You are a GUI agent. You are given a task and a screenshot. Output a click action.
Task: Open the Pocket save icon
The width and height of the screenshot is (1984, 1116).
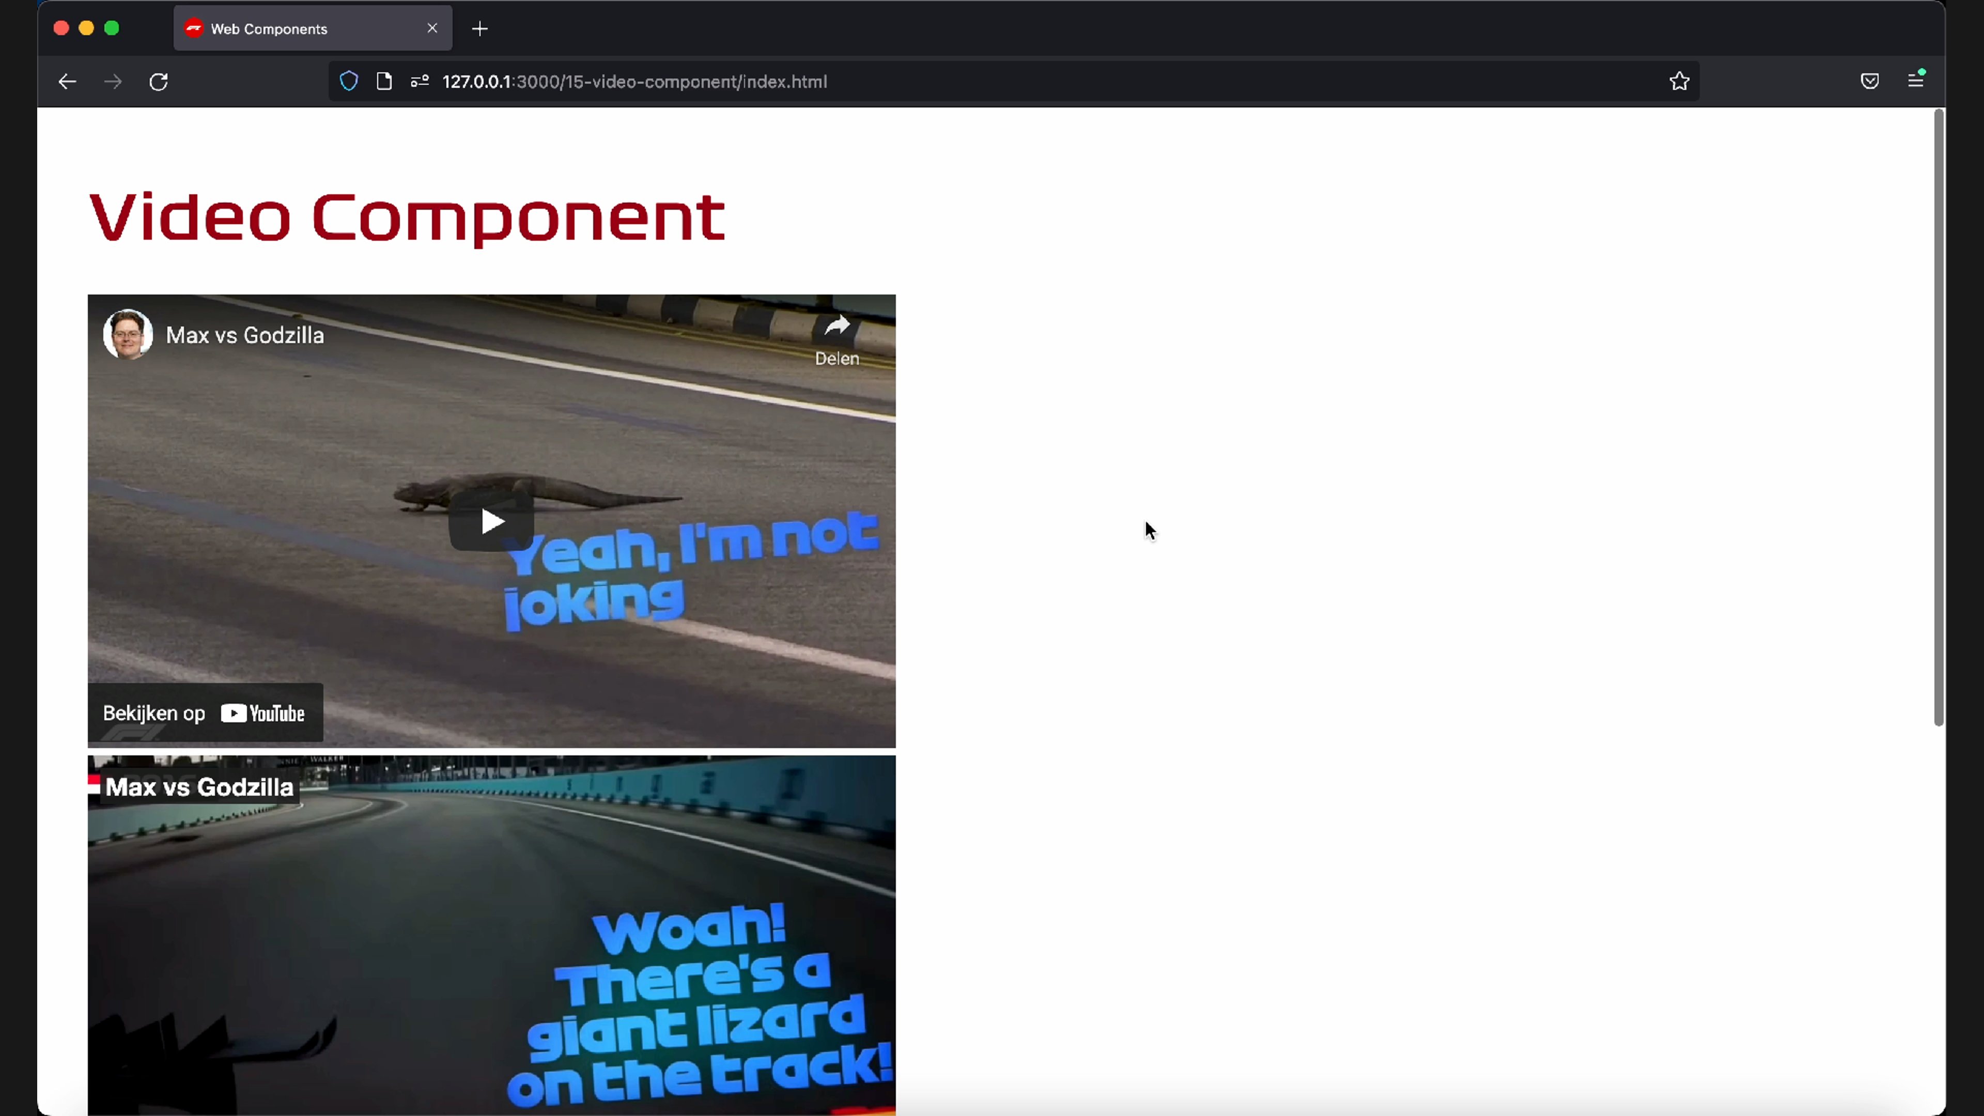pyautogui.click(x=1869, y=82)
